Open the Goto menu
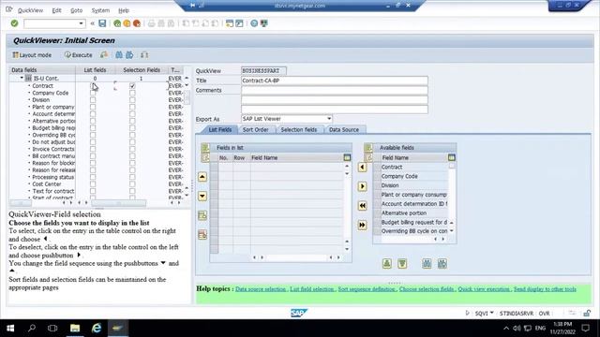The image size is (600, 337). click(77, 10)
